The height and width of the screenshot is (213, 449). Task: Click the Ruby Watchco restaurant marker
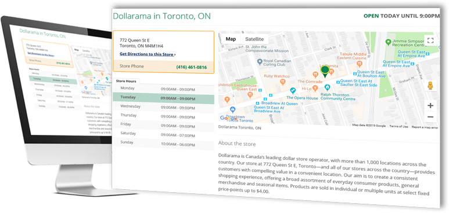click(283, 82)
